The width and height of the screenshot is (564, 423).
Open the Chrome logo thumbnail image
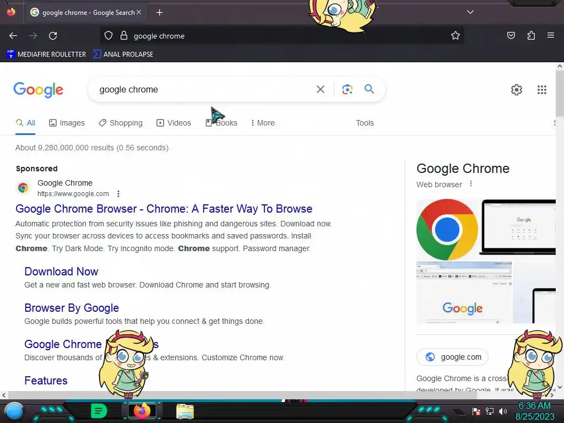(x=447, y=230)
